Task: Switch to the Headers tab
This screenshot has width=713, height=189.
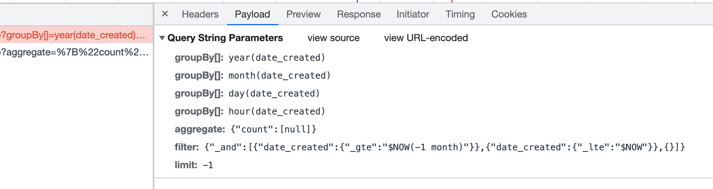Action: 200,14
